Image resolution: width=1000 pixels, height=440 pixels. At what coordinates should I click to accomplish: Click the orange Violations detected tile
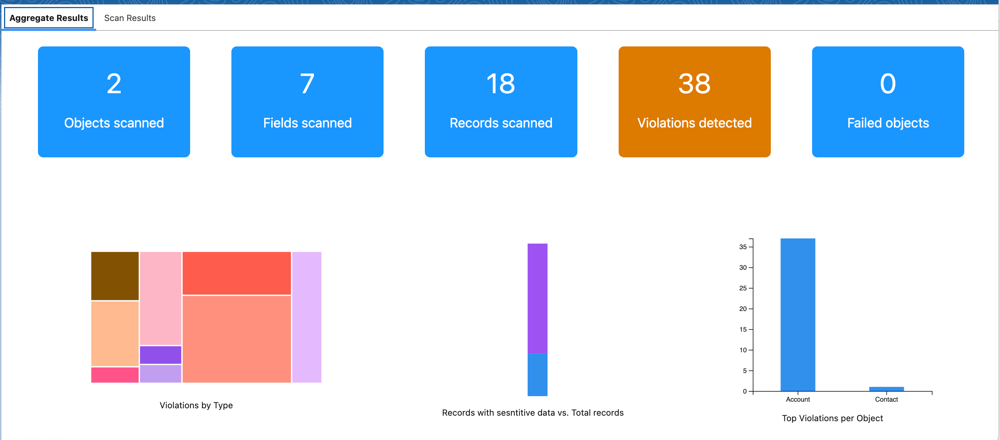tap(694, 102)
